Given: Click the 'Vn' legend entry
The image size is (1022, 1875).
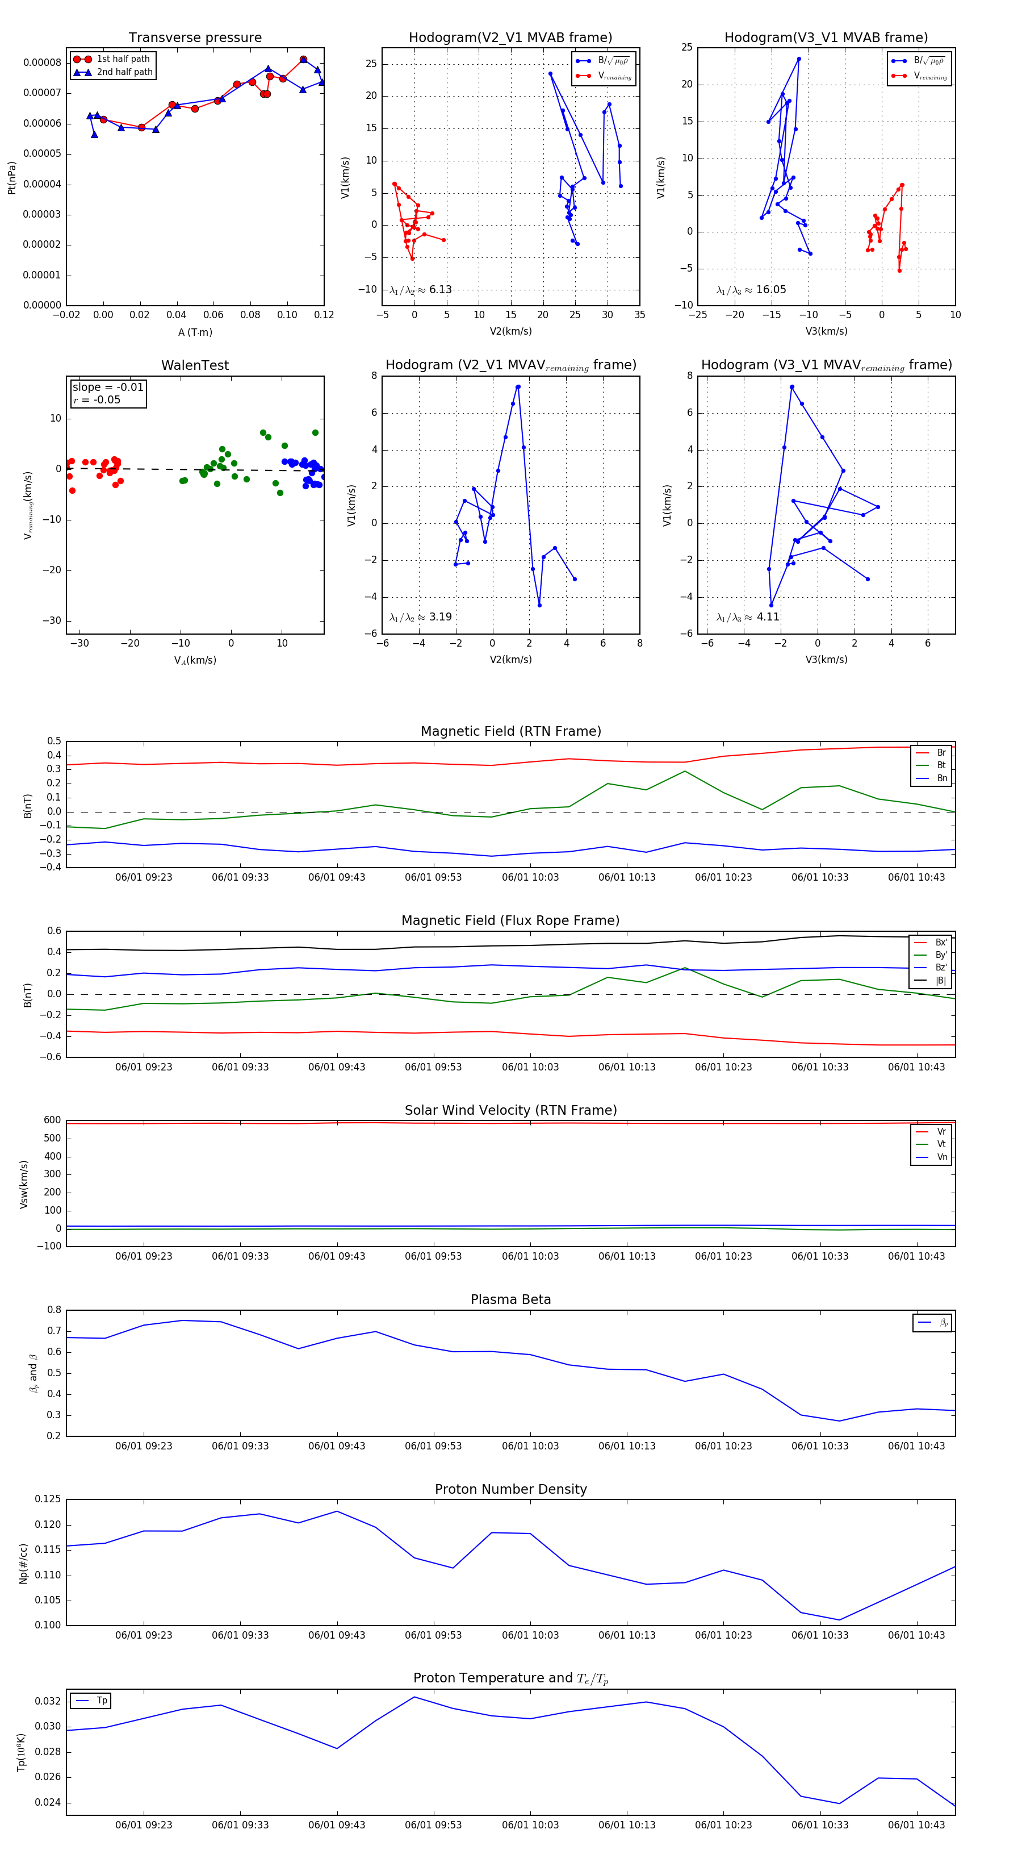Looking at the screenshot, I should (932, 1158).
